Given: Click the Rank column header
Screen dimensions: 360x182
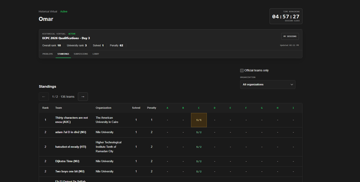Looking at the screenshot, I should (45, 108).
